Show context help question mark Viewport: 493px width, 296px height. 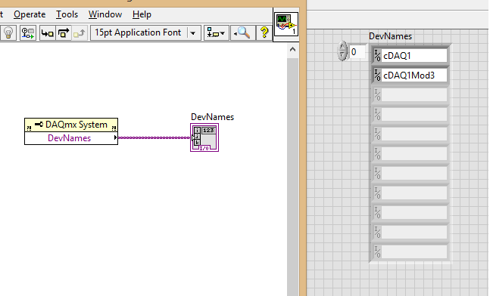coord(264,32)
